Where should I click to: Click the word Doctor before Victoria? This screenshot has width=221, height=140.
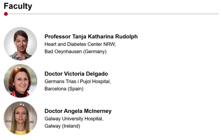[54, 74]
